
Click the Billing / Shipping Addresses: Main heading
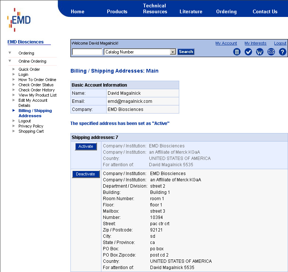tap(114, 71)
